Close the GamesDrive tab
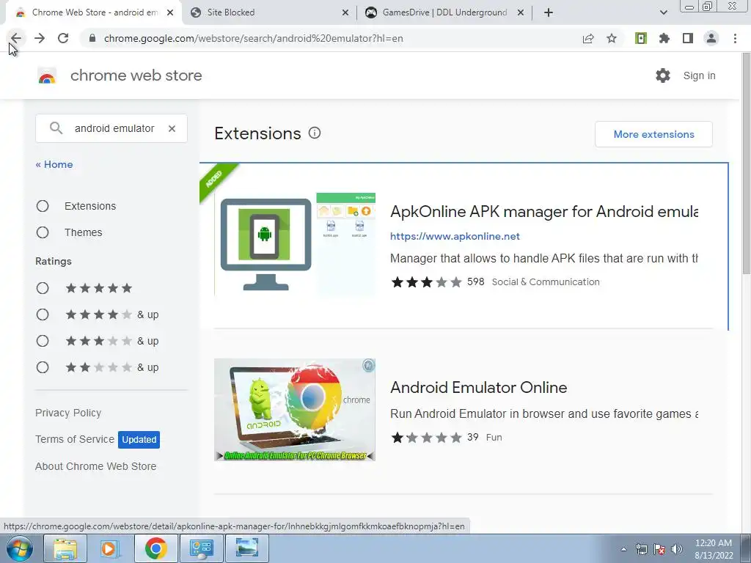The width and height of the screenshot is (751, 563). [x=521, y=13]
